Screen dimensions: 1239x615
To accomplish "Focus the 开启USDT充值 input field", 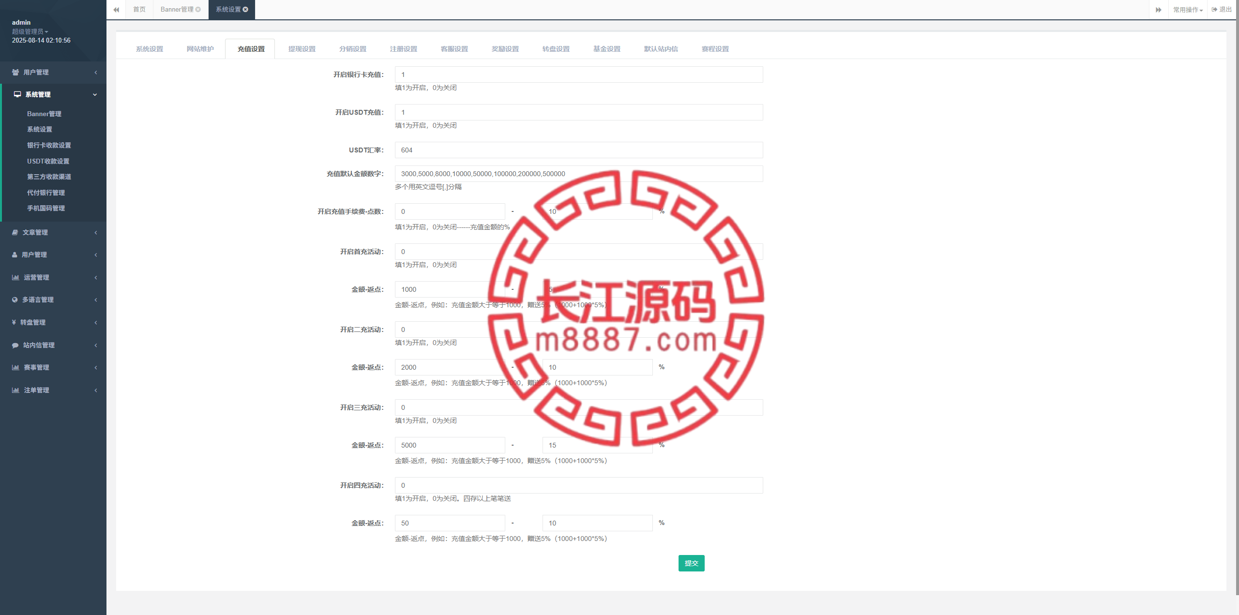I will click(579, 112).
